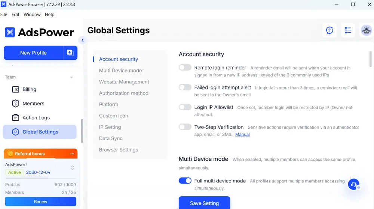
Task: Click the members count 24 / 25
Action: (x=69, y=192)
